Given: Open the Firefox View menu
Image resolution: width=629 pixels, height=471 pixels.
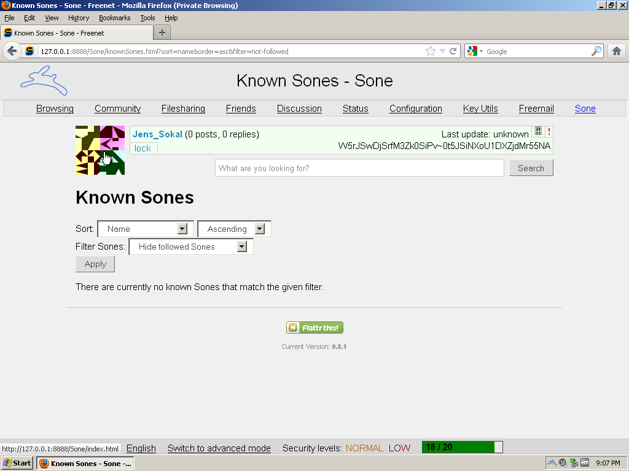Looking at the screenshot, I should [x=52, y=18].
